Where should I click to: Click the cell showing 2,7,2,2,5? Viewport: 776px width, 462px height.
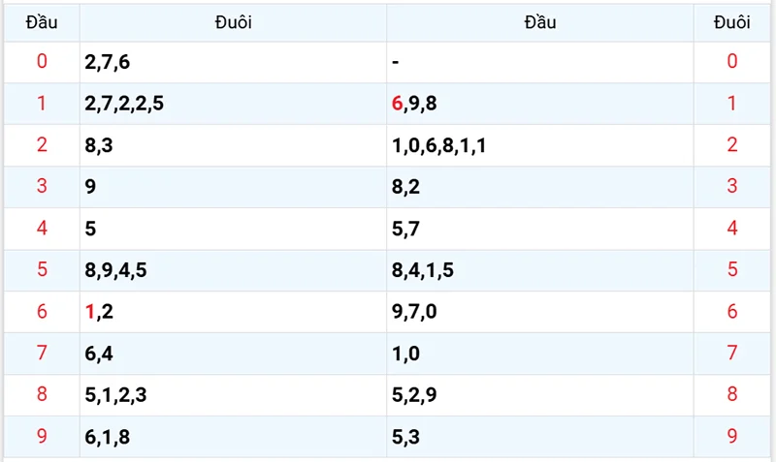pos(124,104)
